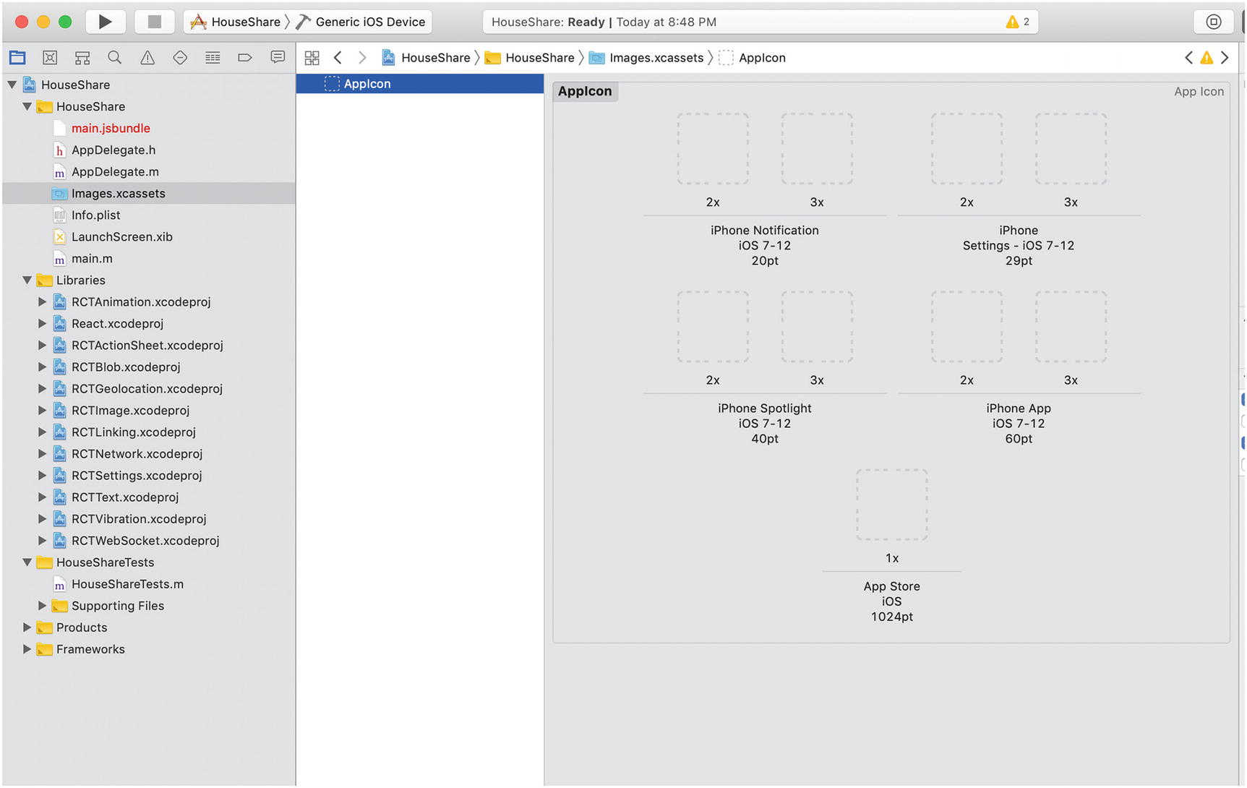
Task: Expand the Supporting Files folder
Action: click(x=42, y=606)
